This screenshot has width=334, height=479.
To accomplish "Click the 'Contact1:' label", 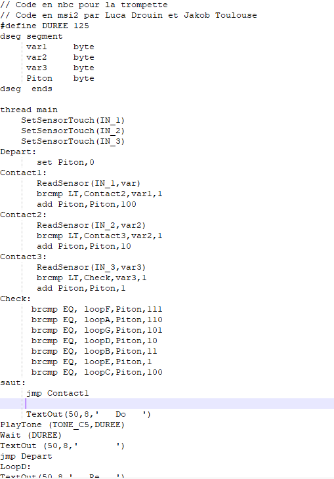I will [x=23, y=173].
